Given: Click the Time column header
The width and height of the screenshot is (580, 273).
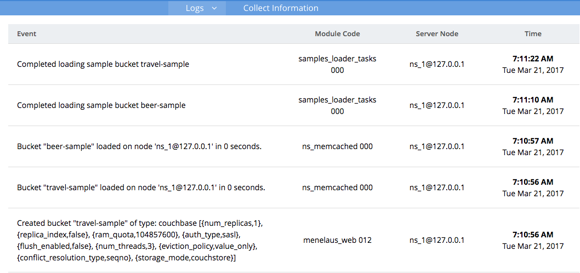Looking at the screenshot, I should coord(533,33).
